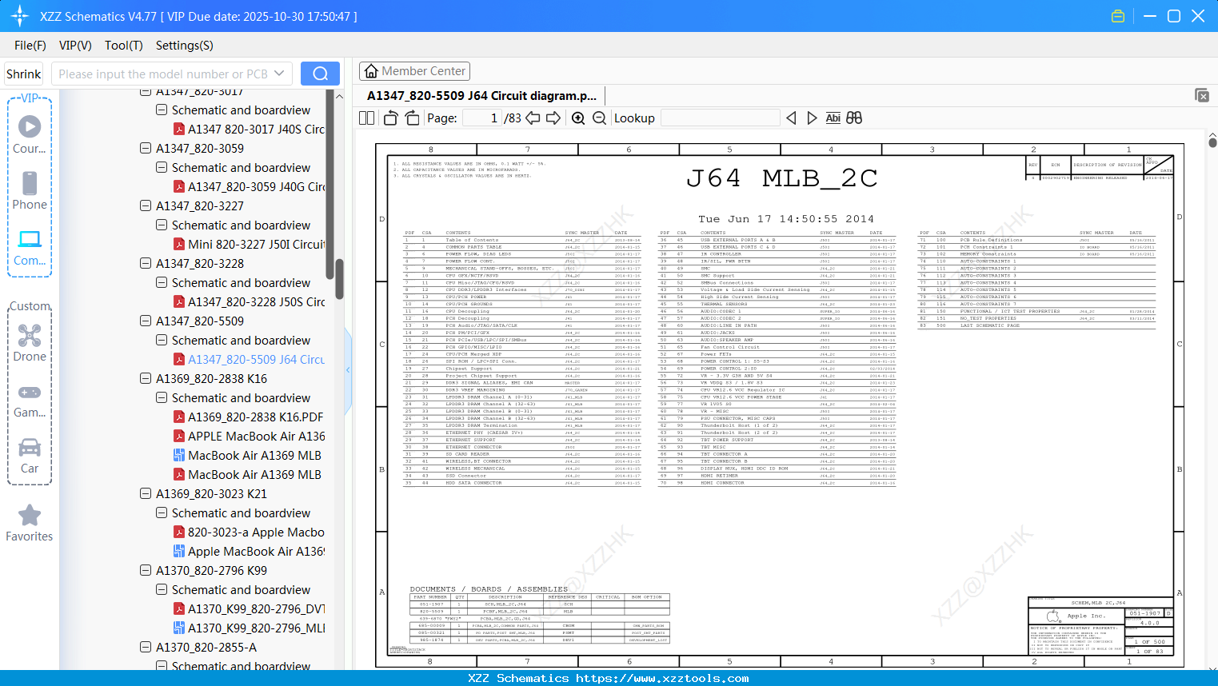The width and height of the screenshot is (1218, 686).
Task: Click the blue search magnifier button
Action: click(320, 74)
